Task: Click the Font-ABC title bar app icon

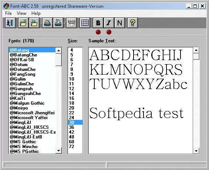Action: pos(6,6)
